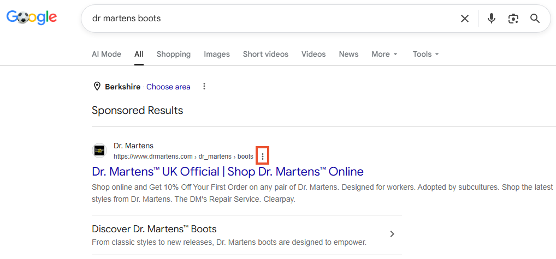Click the Dr. Martens site name
This screenshot has height=259, width=556.
click(134, 146)
